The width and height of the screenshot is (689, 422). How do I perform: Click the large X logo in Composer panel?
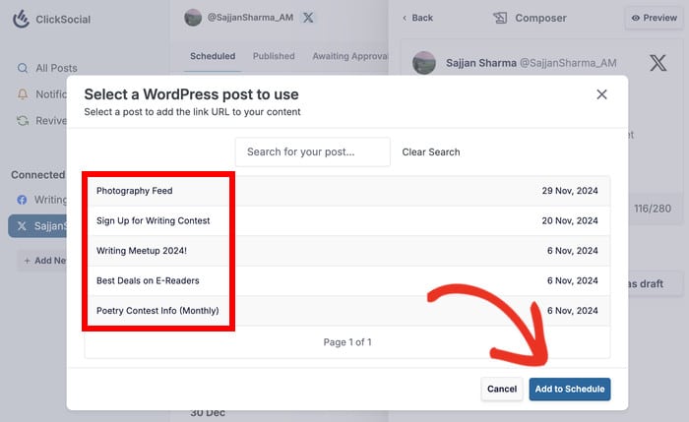coord(658,63)
